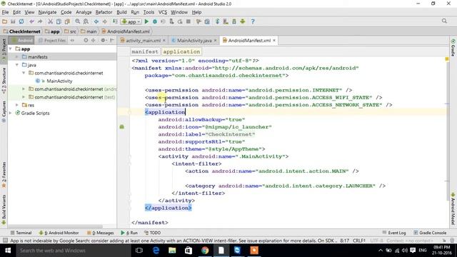Open the VCS menu
Screen dimensions: 457x257
[163, 12]
